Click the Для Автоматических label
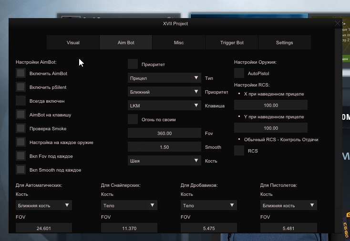Viewport: 350px width, 241px height. (39, 185)
